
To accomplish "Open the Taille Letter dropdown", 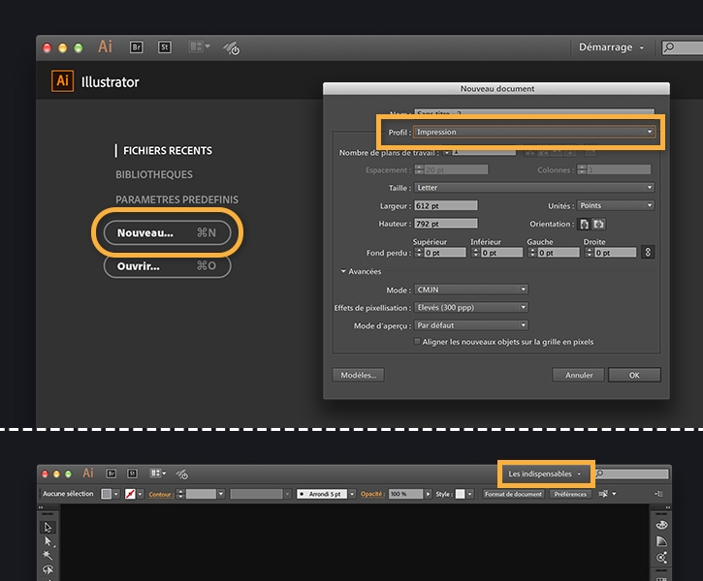I will point(534,188).
